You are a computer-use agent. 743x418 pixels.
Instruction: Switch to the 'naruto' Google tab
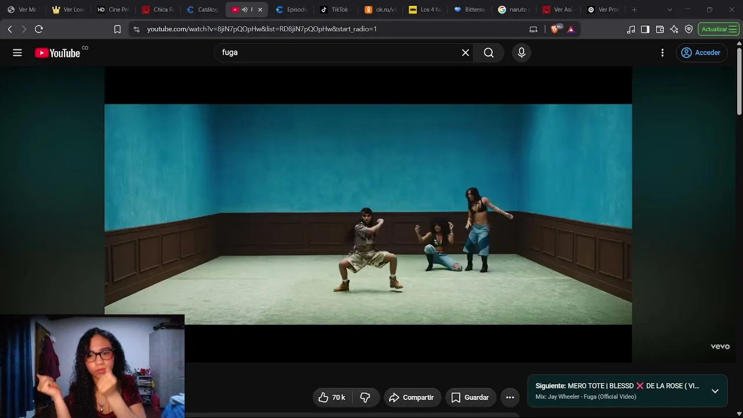[x=515, y=9]
